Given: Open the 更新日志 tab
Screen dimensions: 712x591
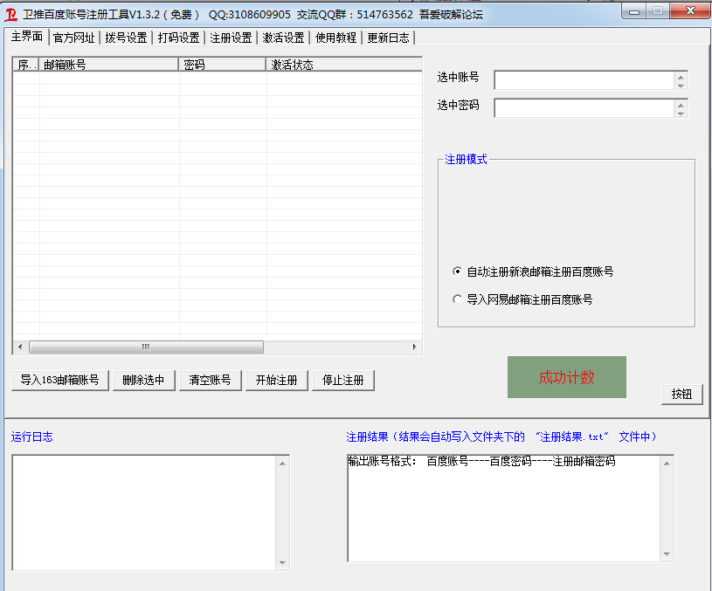Looking at the screenshot, I should [388, 38].
